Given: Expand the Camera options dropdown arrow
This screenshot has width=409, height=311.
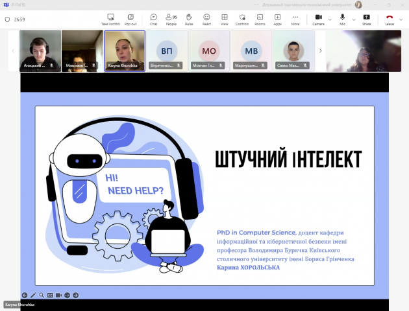Looking at the screenshot, I should (x=329, y=19).
